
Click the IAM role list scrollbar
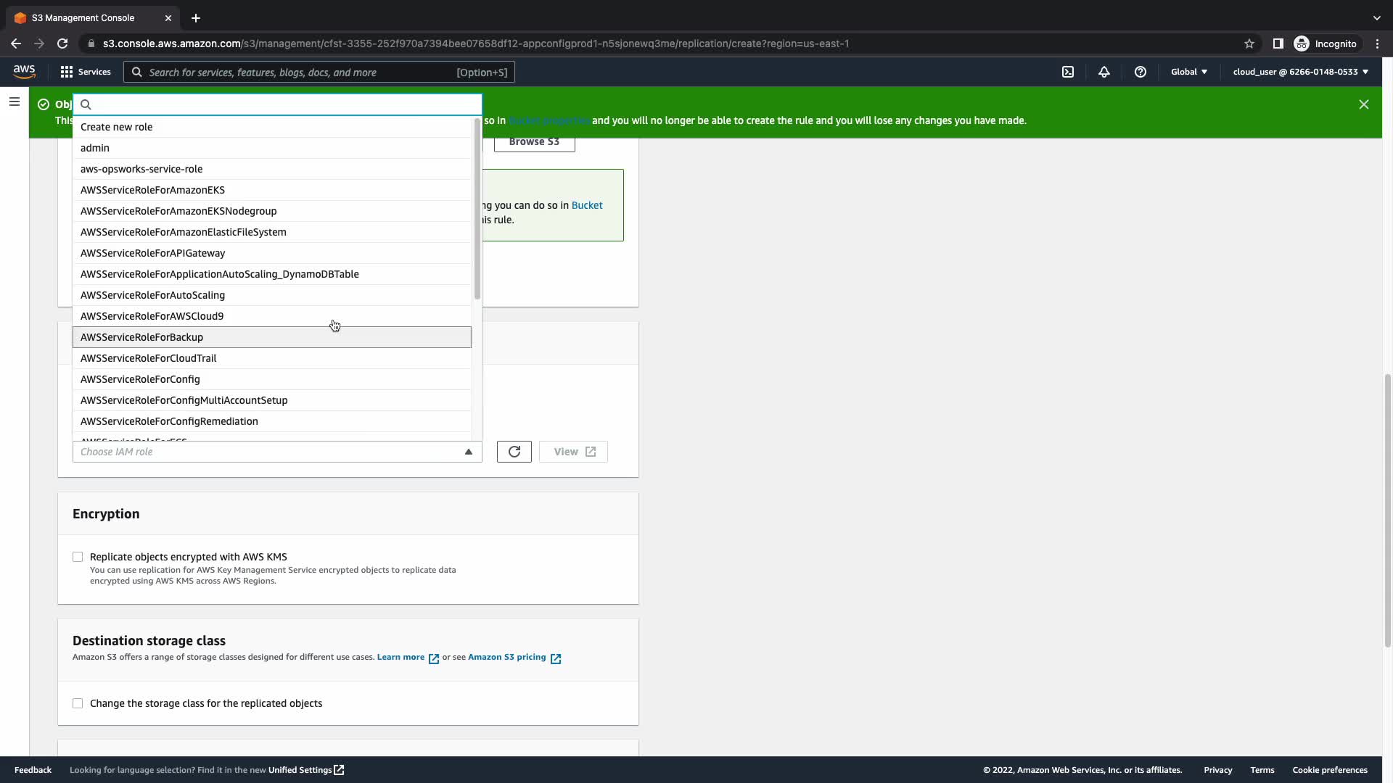[x=477, y=210]
